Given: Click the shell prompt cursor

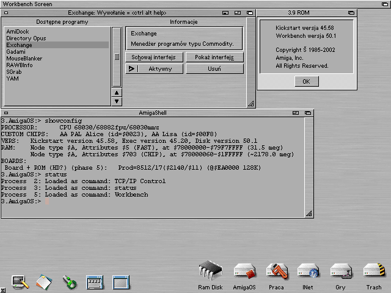Looking at the screenshot, I should tap(47, 201).
